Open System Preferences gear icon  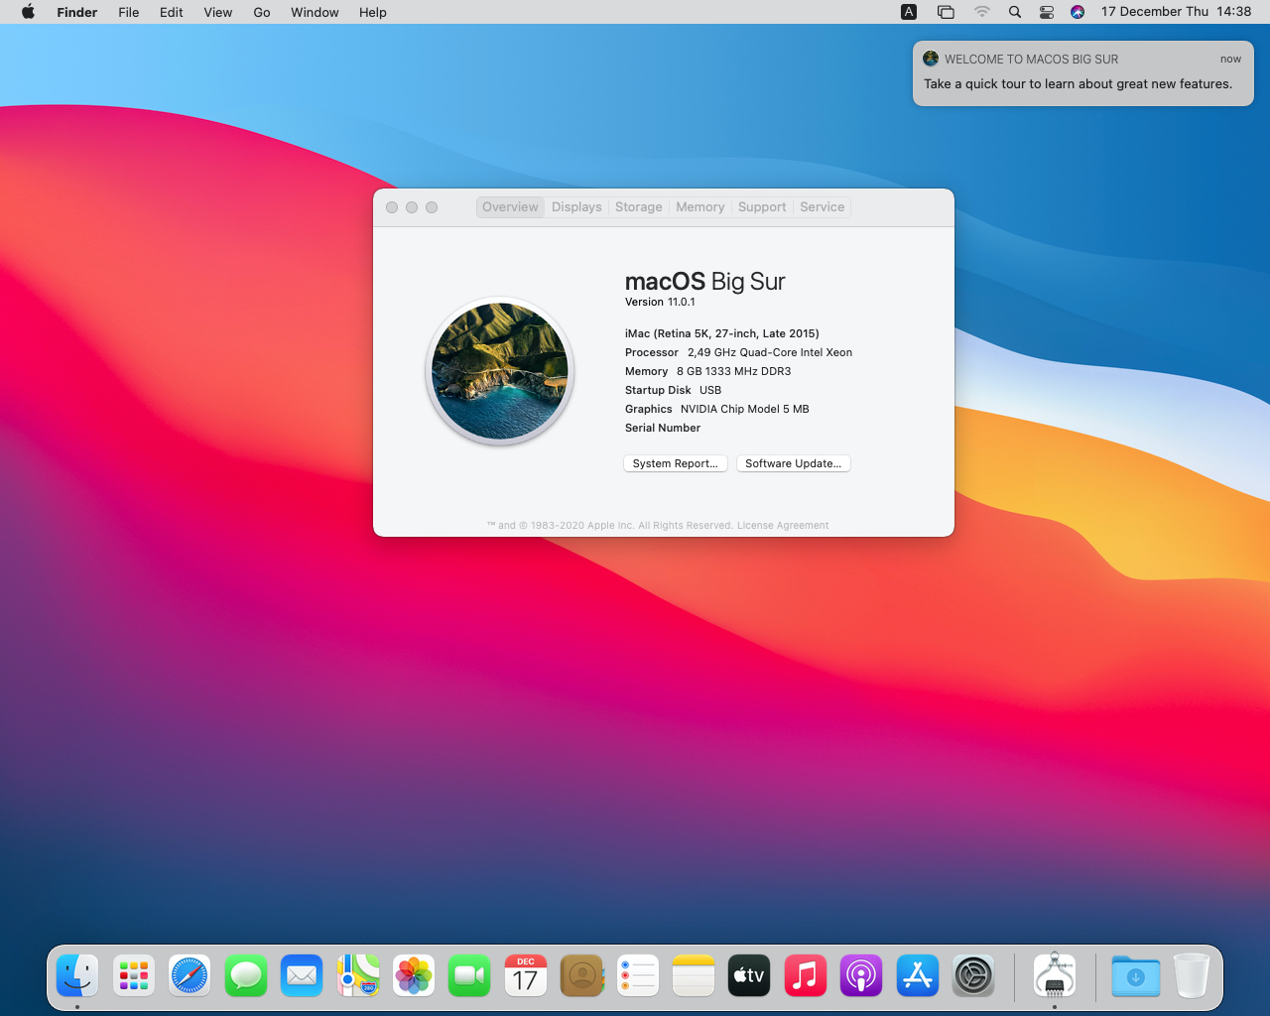coord(973,976)
